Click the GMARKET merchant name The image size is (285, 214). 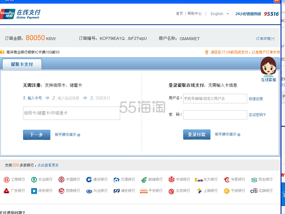click(x=190, y=39)
